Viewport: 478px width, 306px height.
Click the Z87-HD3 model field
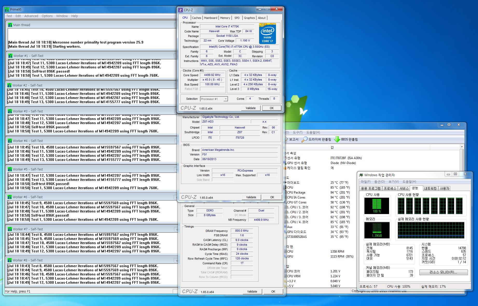pyautogui.click(x=226, y=122)
